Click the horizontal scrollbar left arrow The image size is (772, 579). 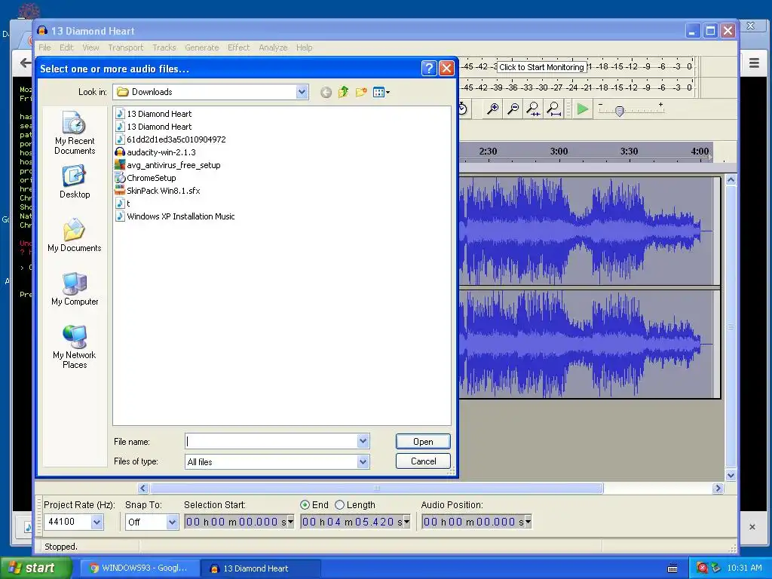[142, 488]
